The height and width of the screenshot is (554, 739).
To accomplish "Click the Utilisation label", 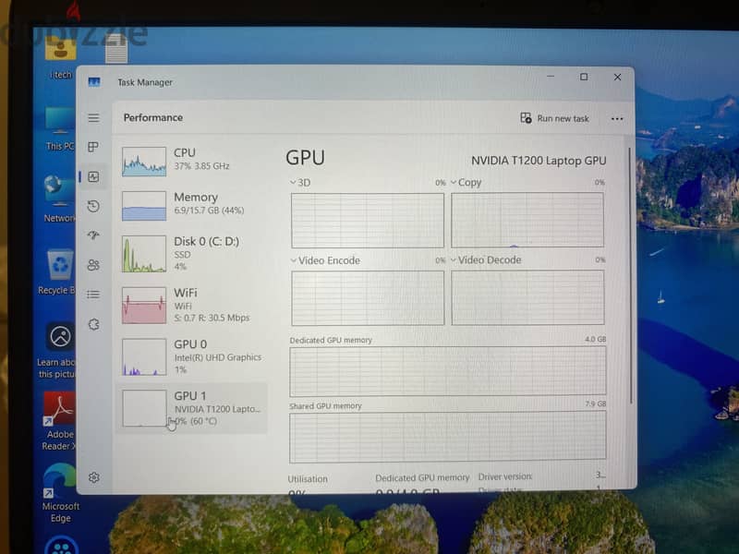I will [x=308, y=478].
